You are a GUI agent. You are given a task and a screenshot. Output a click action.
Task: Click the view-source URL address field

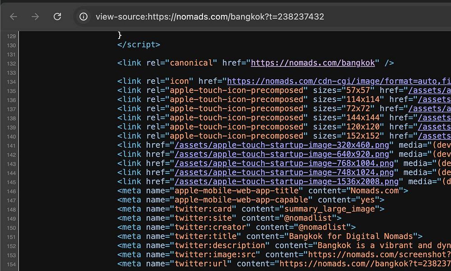click(210, 17)
